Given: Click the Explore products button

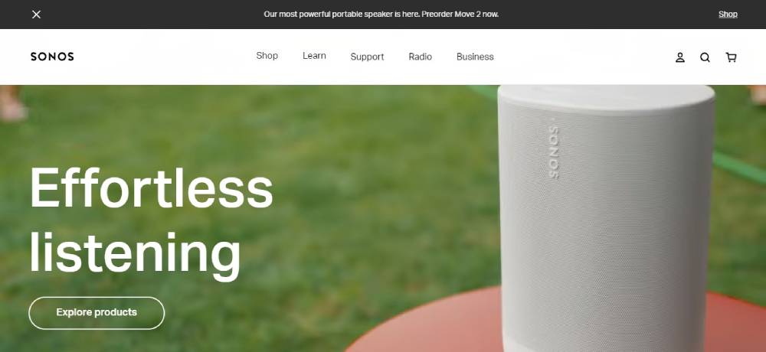Looking at the screenshot, I should pyautogui.click(x=97, y=313).
